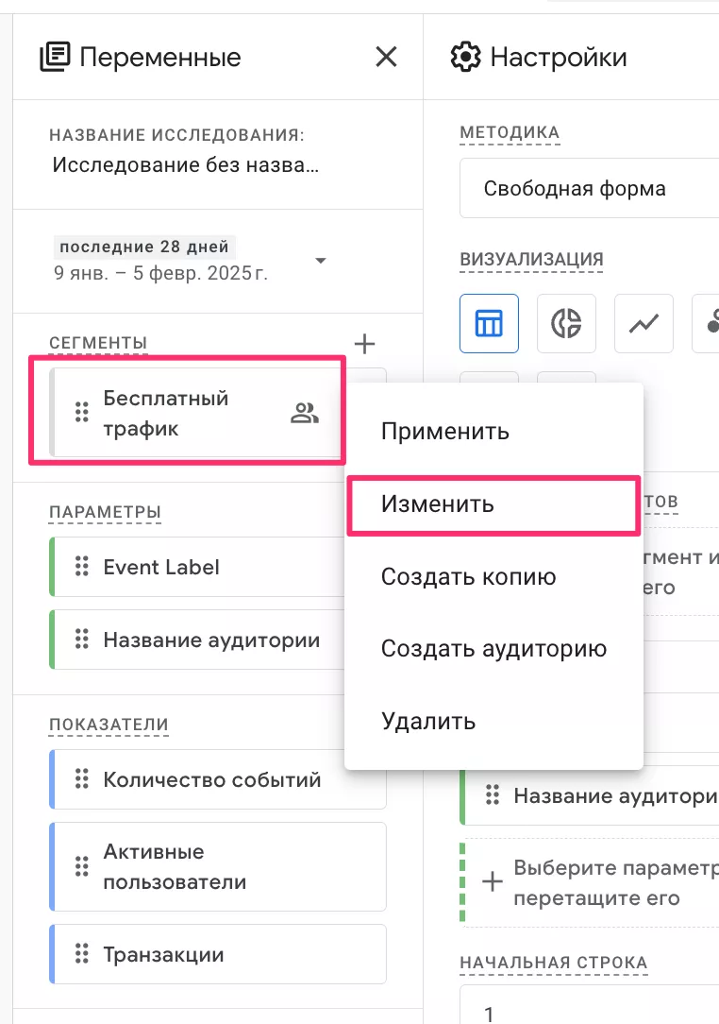
Task: Click the 9 янв. – 5 февр. 2025 г. text
Action: click(x=160, y=273)
